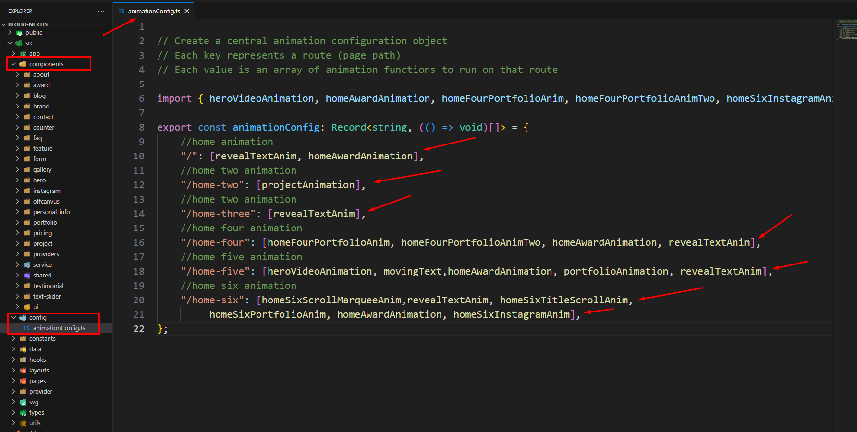The height and width of the screenshot is (432, 857).
Task: Click the TS icon beside animationConfig.ts file
Action: pyautogui.click(x=26, y=328)
